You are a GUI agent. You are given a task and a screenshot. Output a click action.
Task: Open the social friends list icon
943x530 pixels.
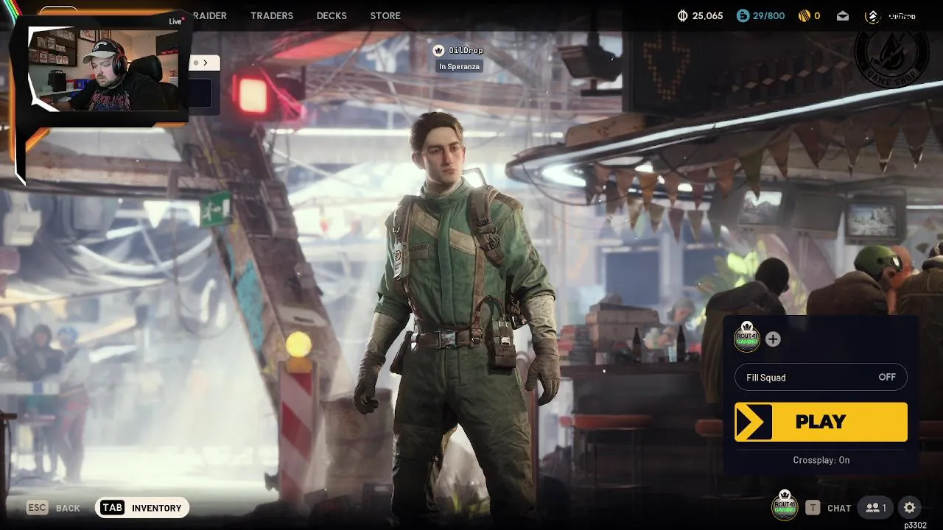click(x=876, y=507)
